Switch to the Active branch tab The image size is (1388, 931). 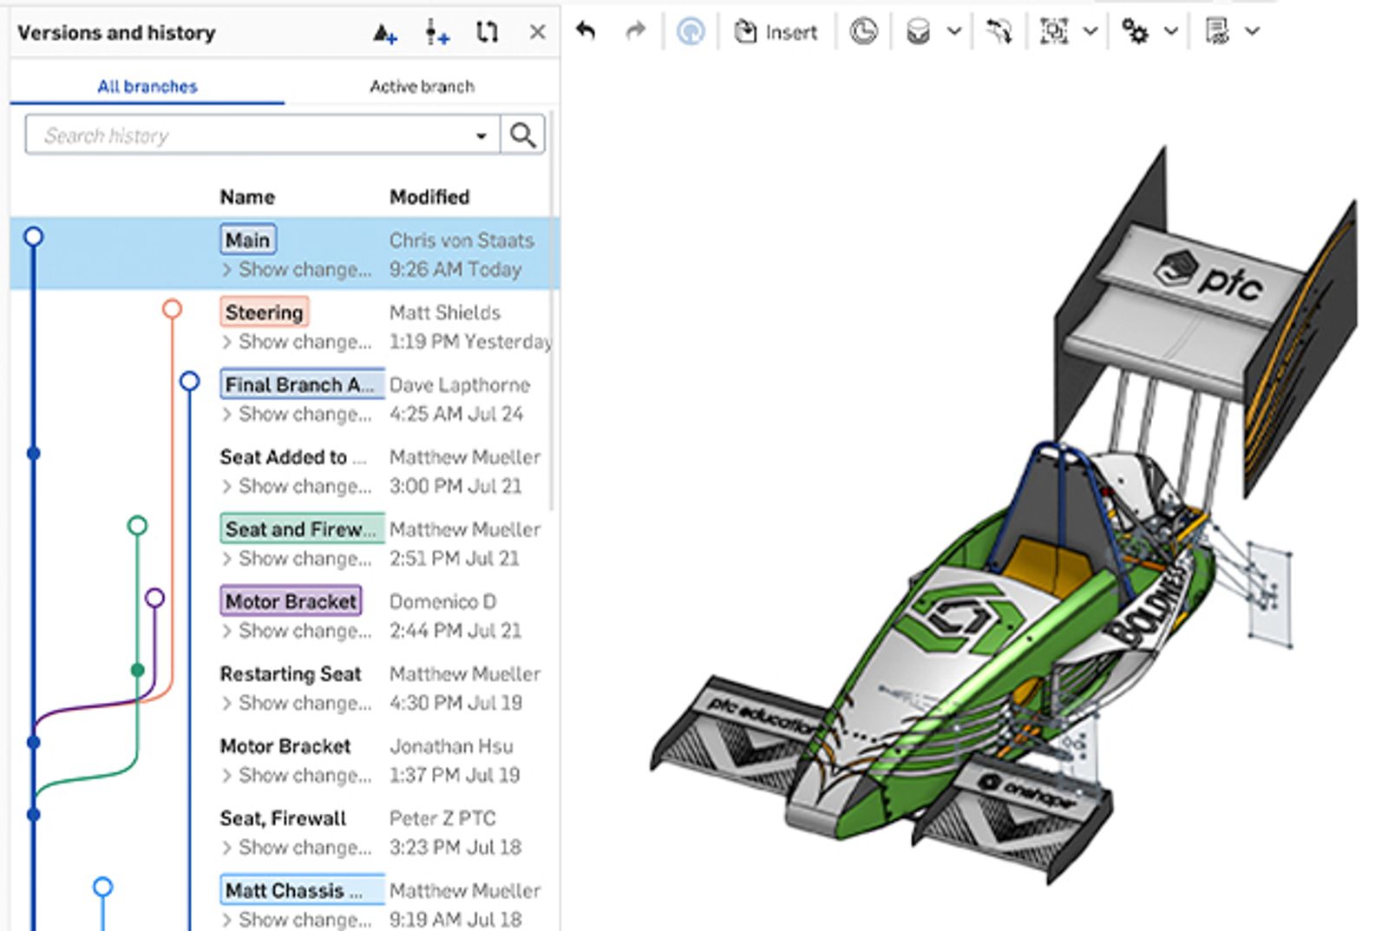(x=422, y=86)
